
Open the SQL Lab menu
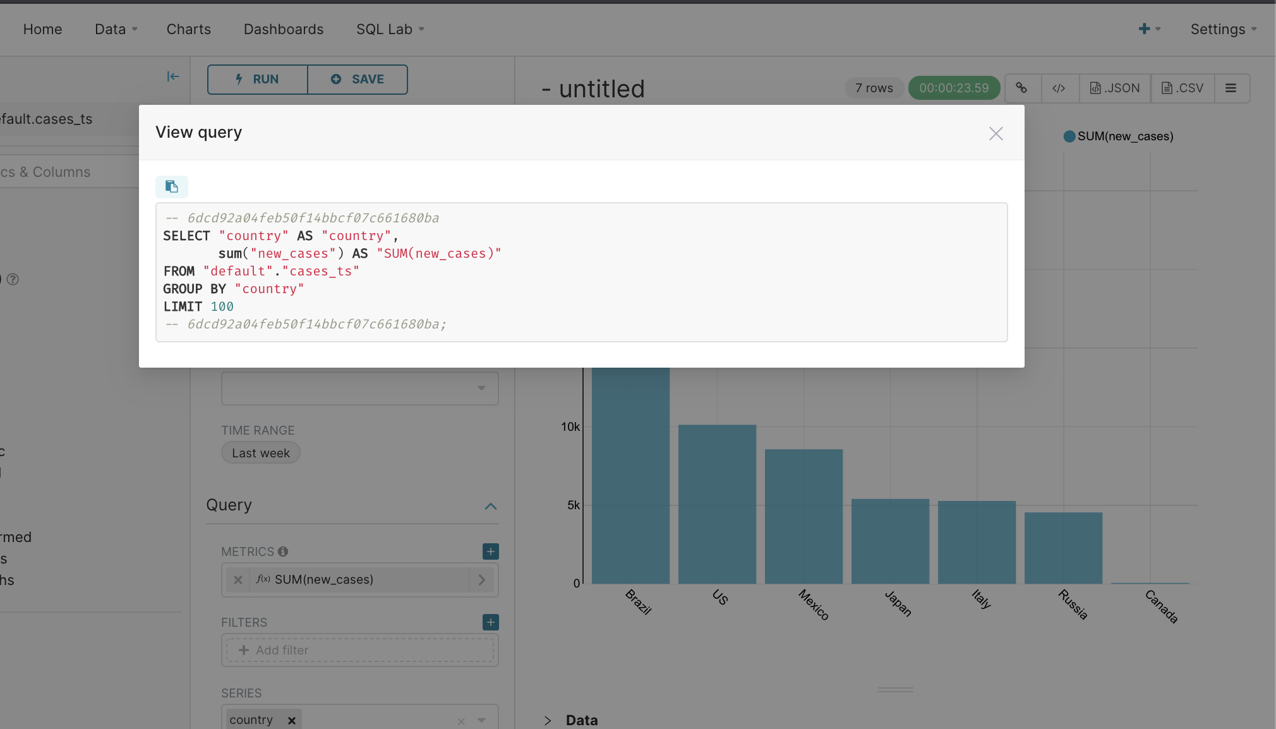pos(390,29)
